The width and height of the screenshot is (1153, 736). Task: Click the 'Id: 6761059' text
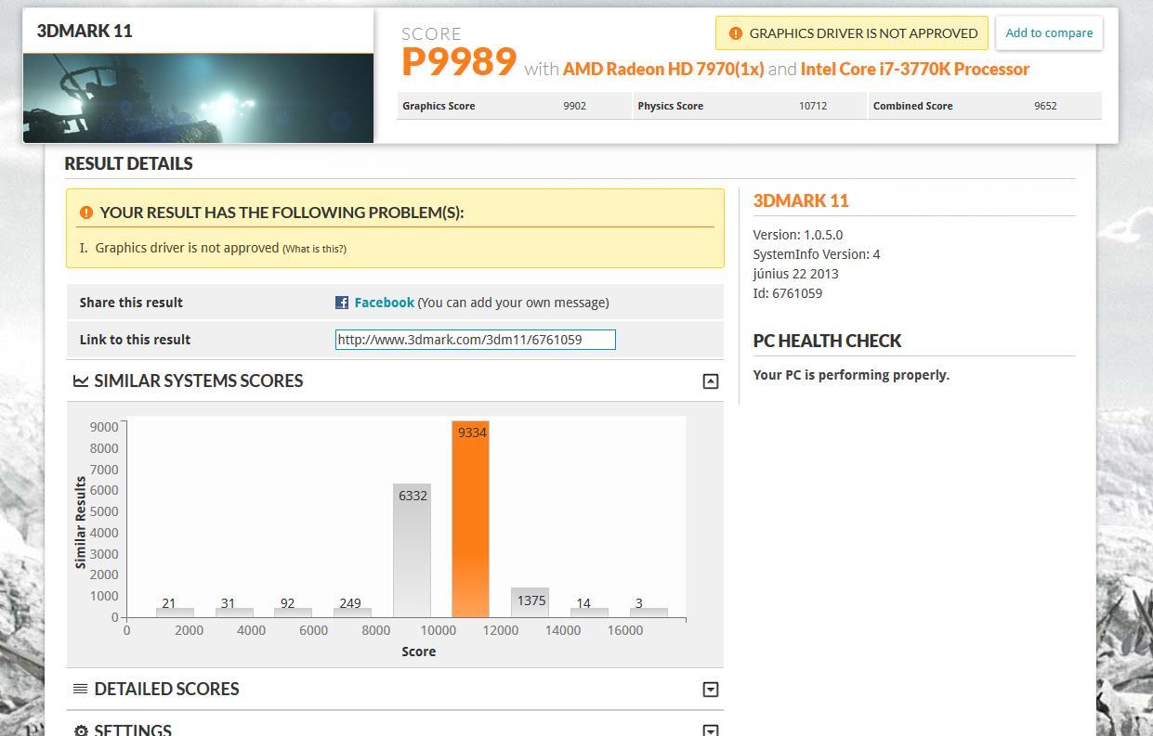788,293
